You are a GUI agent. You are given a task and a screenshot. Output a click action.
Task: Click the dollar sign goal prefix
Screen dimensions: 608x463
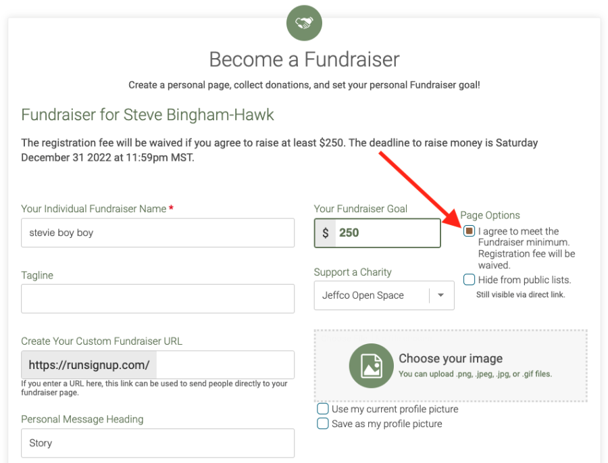[x=326, y=233]
